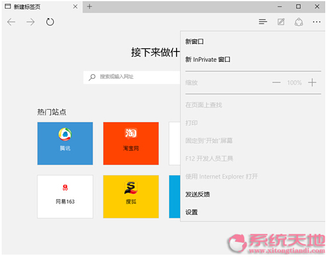
Task: Click the 热门站点 heading
Action: pos(51,112)
